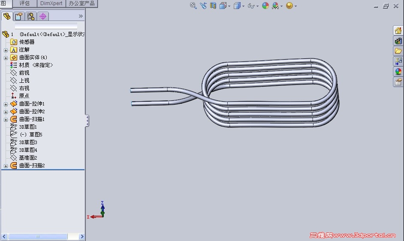Viewport: 404px width, 241px height.
Task: Minimize the document window
Action: pyautogui.click(x=376, y=6)
